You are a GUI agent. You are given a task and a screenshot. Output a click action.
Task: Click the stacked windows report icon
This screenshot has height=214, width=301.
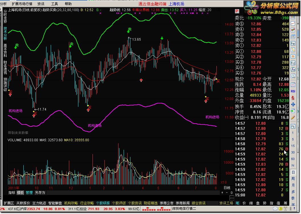coord(293,37)
